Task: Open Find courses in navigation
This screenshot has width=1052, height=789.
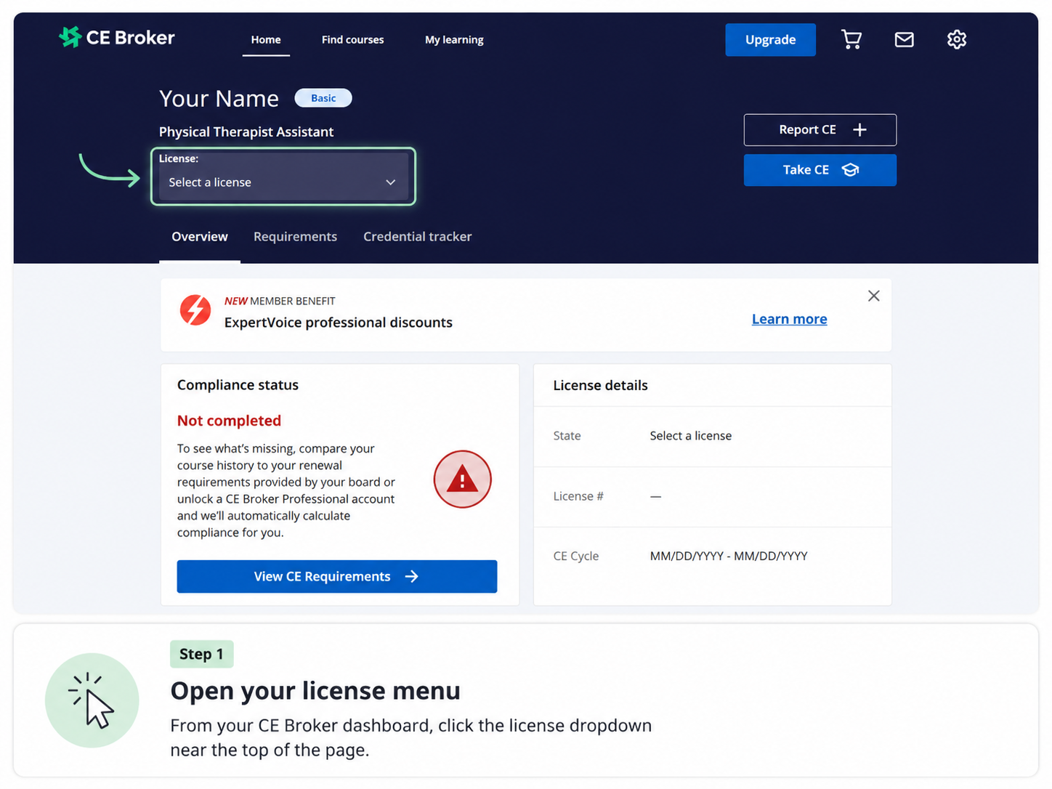Action: pyautogui.click(x=352, y=40)
